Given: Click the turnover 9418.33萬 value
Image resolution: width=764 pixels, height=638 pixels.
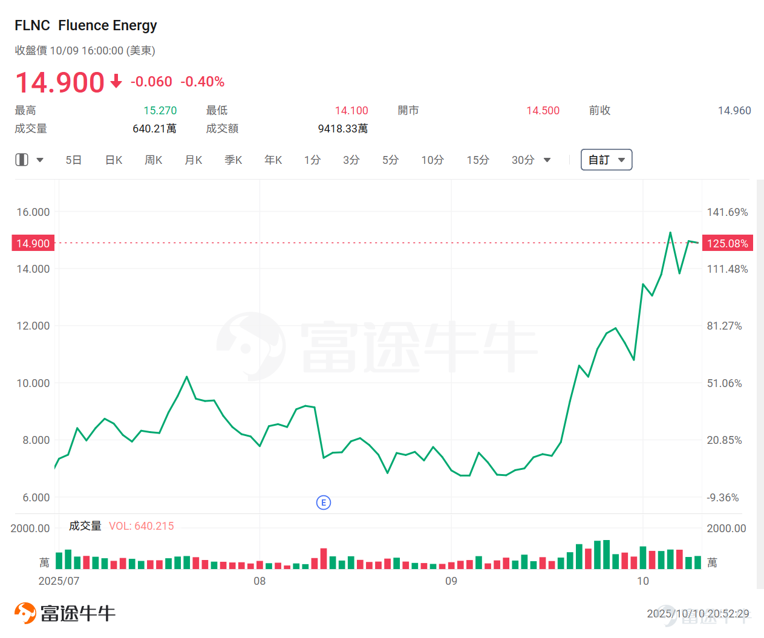Looking at the screenshot, I should pyautogui.click(x=343, y=129).
